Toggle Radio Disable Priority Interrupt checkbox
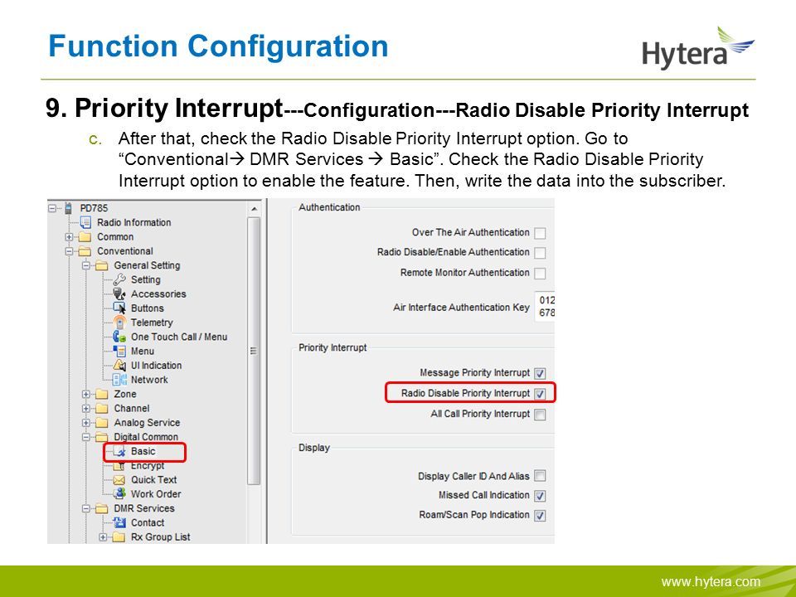The height and width of the screenshot is (597, 796). click(540, 393)
